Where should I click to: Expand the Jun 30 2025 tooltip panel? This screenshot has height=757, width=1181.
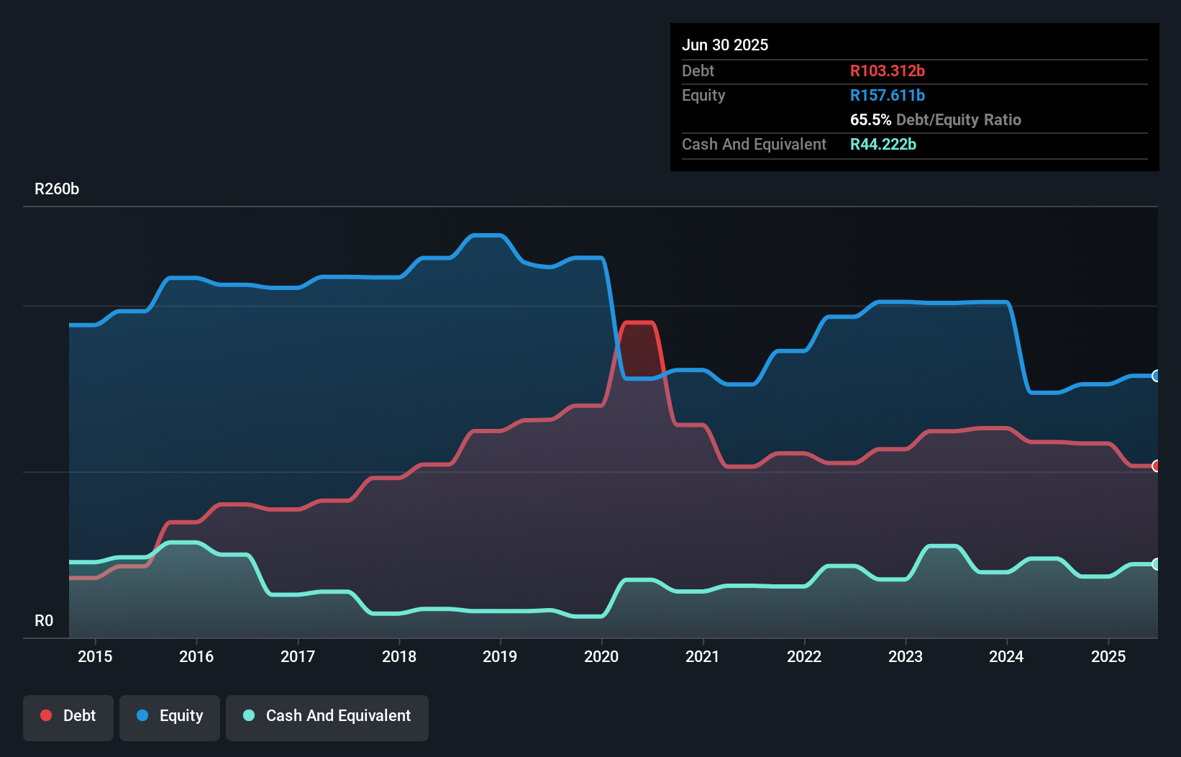(725, 45)
